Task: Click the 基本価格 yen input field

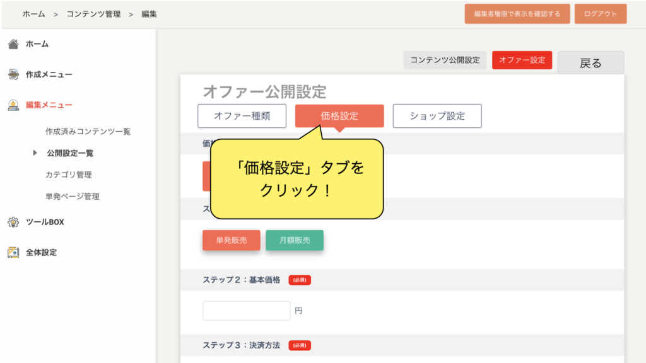Action: click(x=246, y=311)
